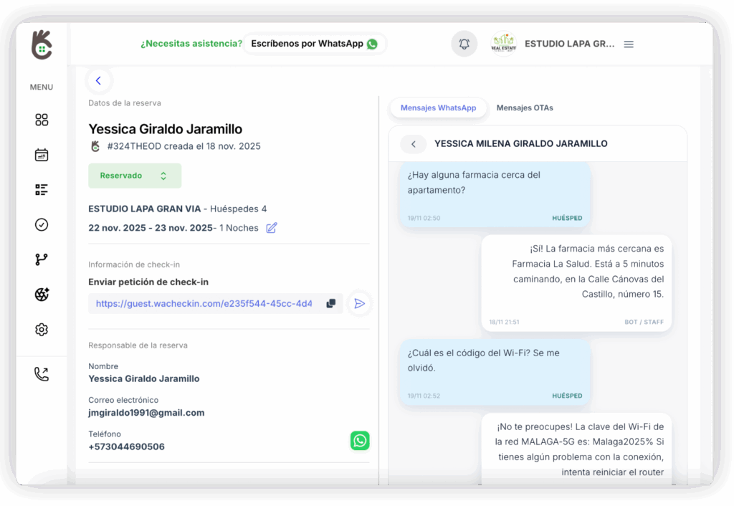Go back using arrow above Datos de la reserva
Viewport: 734px width, 506px height.
coord(98,81)
